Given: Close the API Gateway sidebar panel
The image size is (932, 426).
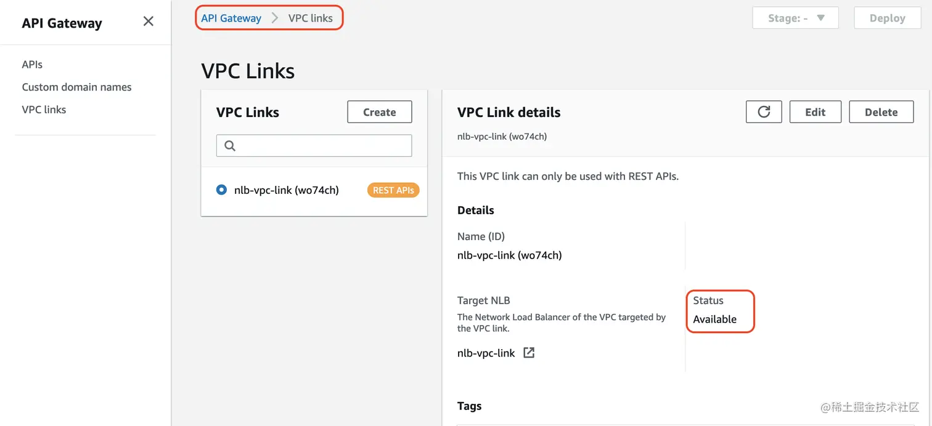Looking at the screenshot, I should tap(149, 22).
